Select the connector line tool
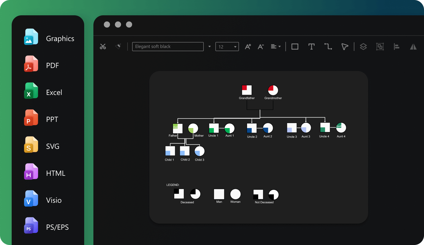Image resolution: width=424 pixels, height=245 pixels. [328, 47]
